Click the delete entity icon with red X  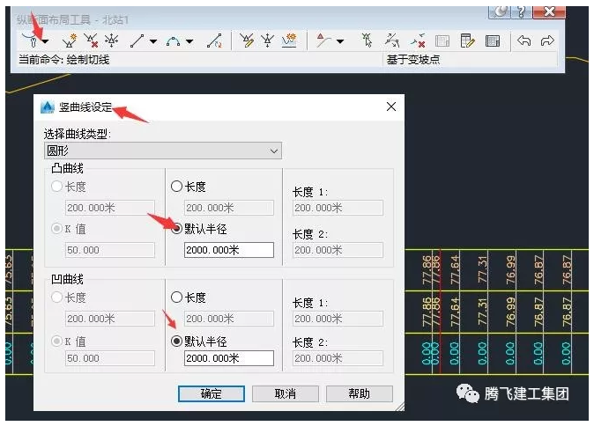[418, 40]
